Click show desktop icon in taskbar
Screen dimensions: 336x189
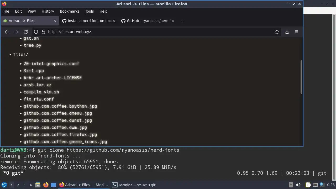pos(54,185)
